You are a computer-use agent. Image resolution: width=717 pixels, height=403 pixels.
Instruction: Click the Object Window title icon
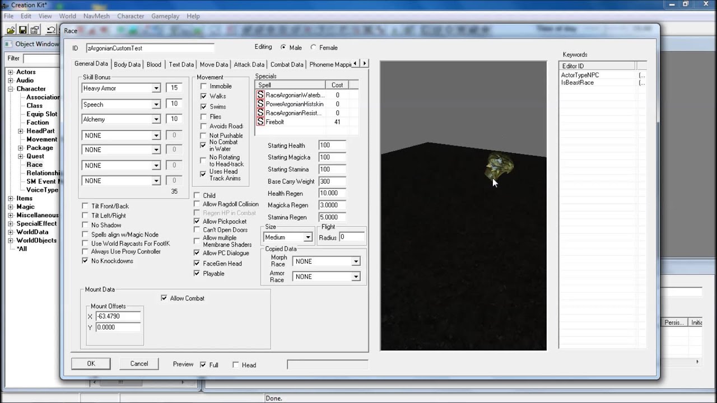8,44
